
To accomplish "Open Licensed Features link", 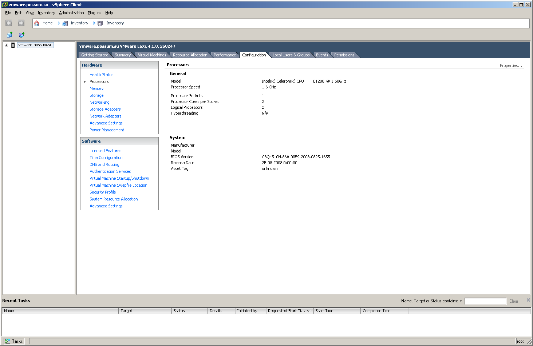I will [106, 151].
